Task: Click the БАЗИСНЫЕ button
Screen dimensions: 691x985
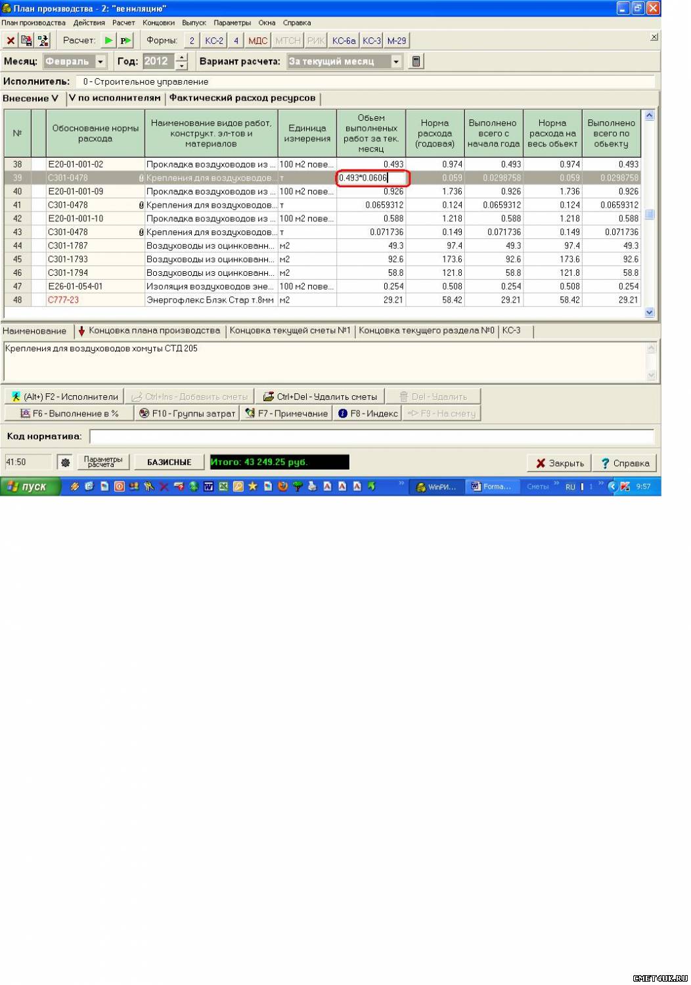Action: point(169,462)
